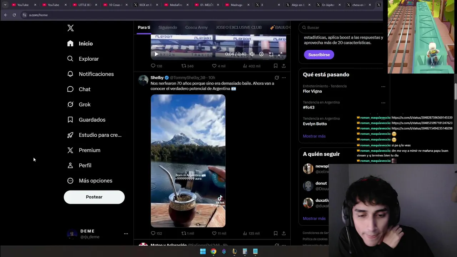Click the Grok explain icon on Shelby's post

point(277,77)
